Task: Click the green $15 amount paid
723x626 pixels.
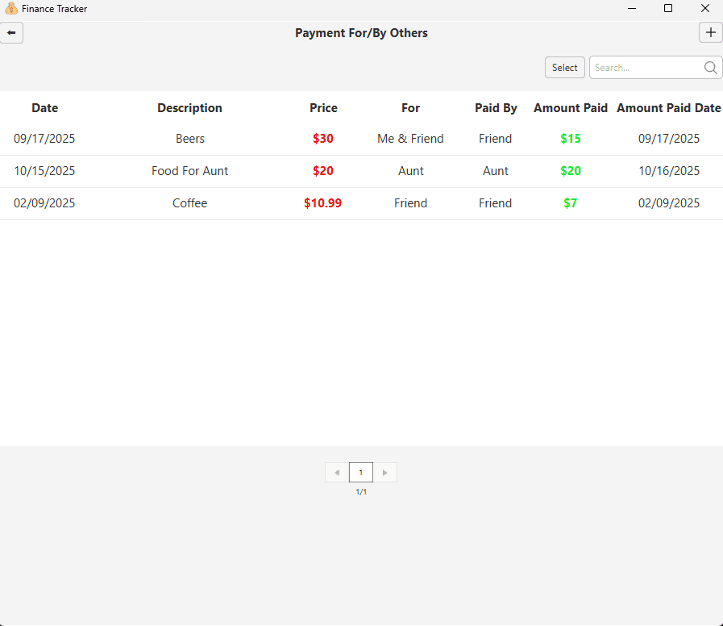Action: 570,139
